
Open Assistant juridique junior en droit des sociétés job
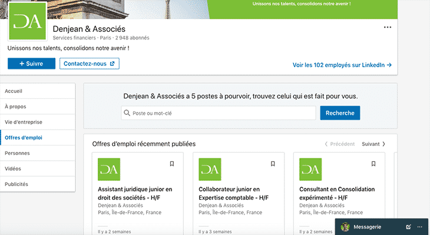[135, 193]
